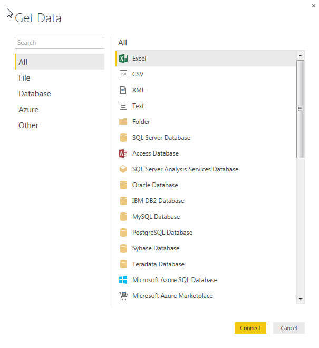Image resolution: width=319 pixels, height=348 pixels.
Task: Show the Azure category sources
Action: [28, 110]
